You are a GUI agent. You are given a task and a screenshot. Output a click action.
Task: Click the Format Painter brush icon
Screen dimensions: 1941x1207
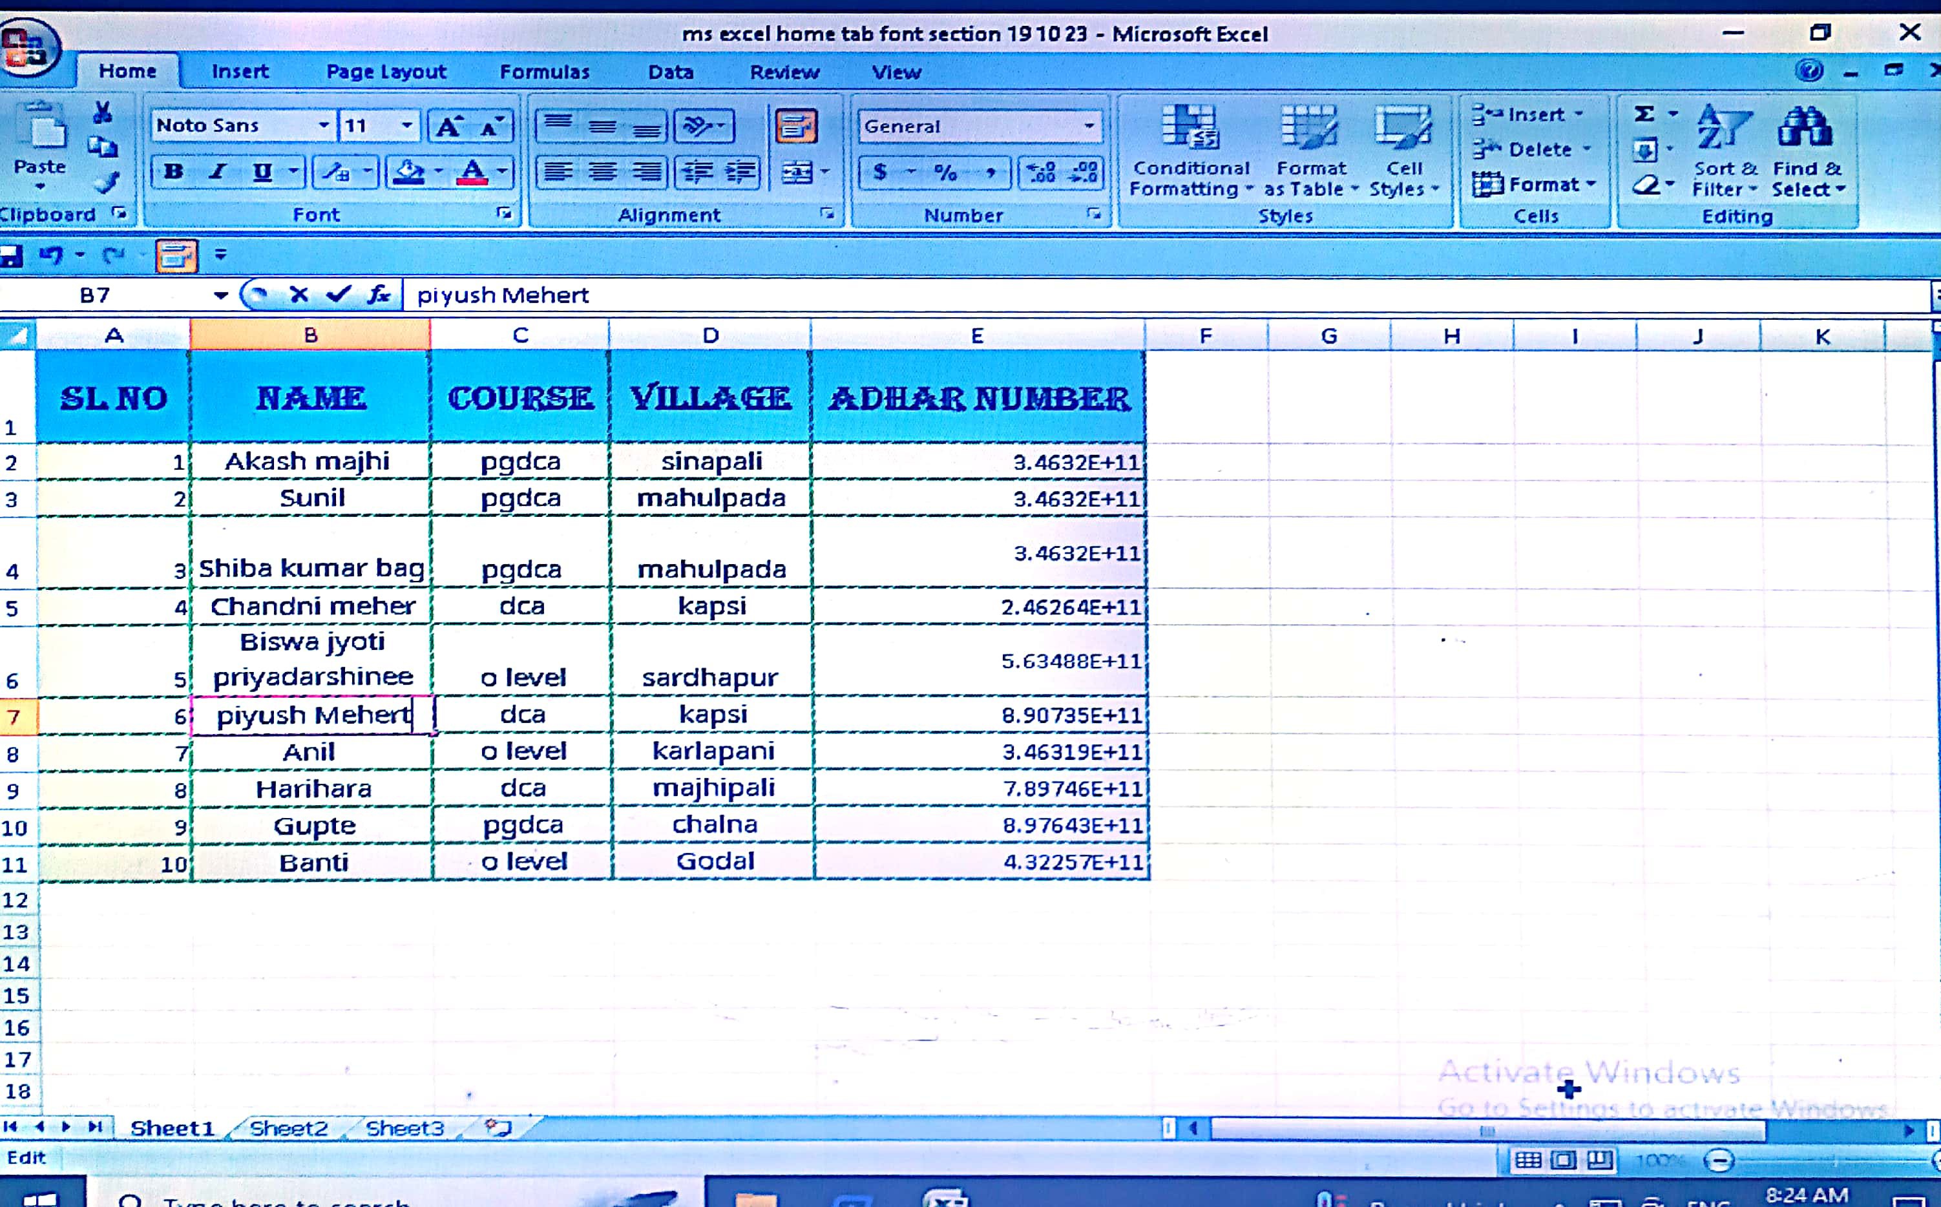[x=106, y=183]
